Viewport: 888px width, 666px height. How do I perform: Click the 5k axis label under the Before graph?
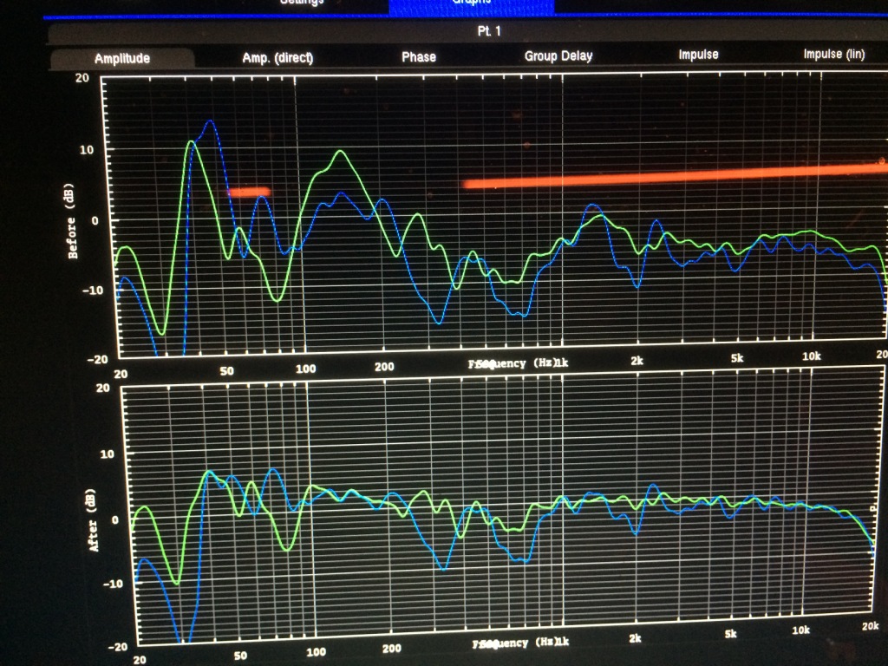pyautogui.click(x=737, y=358)
